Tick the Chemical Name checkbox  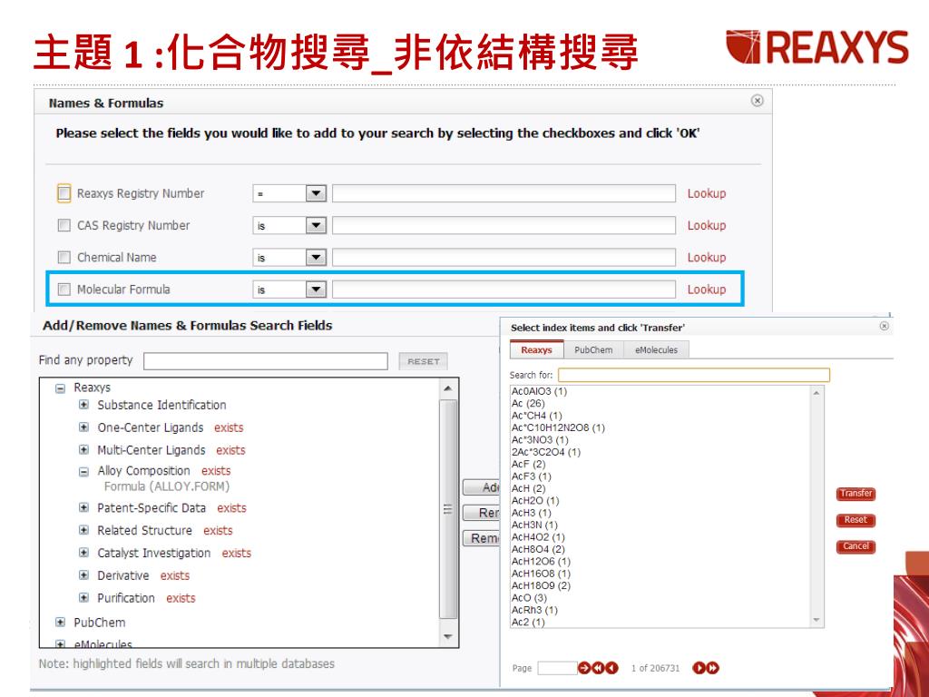[64, 257]
